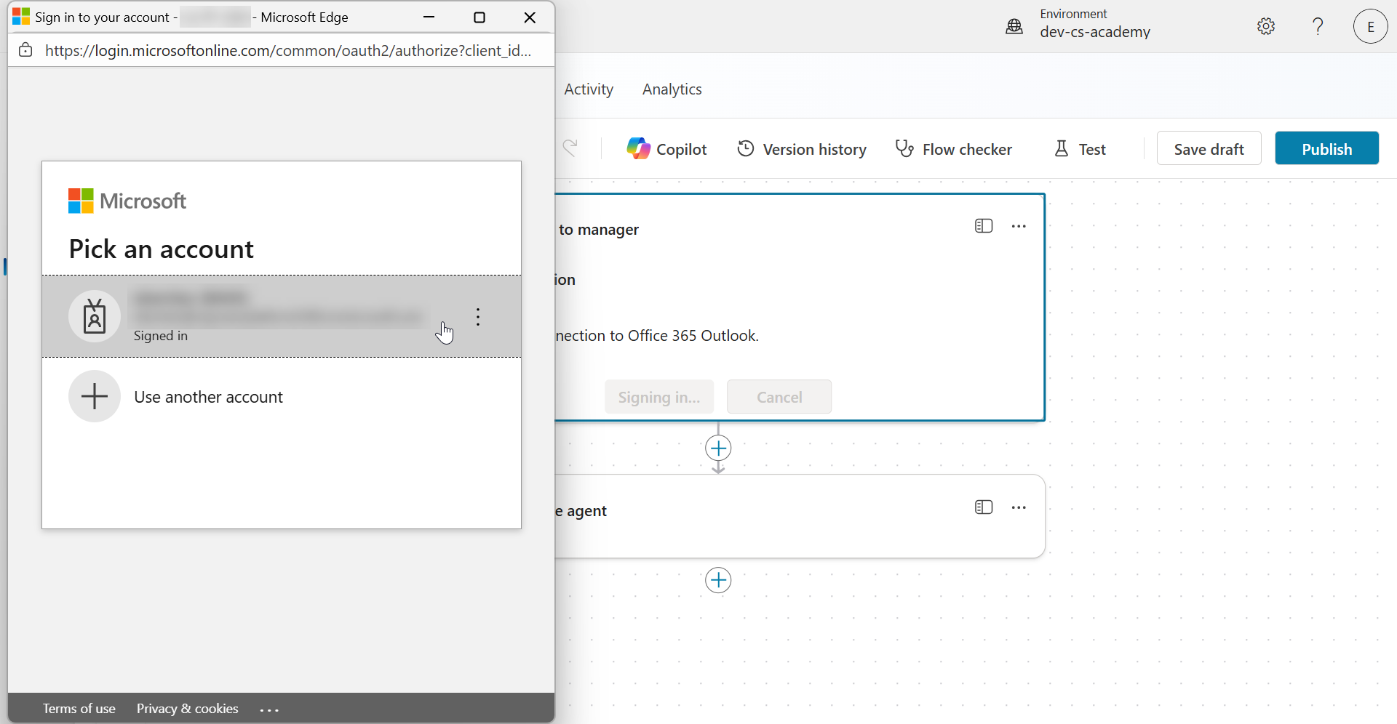Toggle side panel icon on agent card
The height and width of the screenshot is (724, 1397).
pos(984,507)
